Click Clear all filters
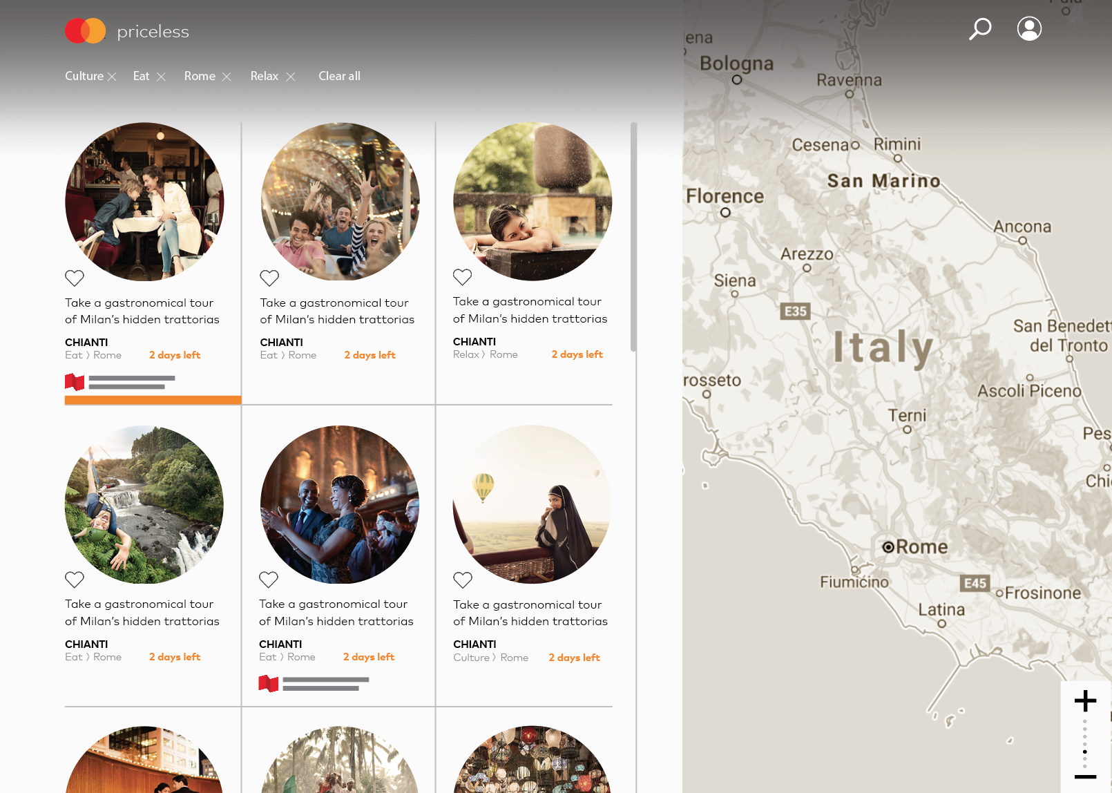This screenshot has width=1112, height=793. pos(339,76)
